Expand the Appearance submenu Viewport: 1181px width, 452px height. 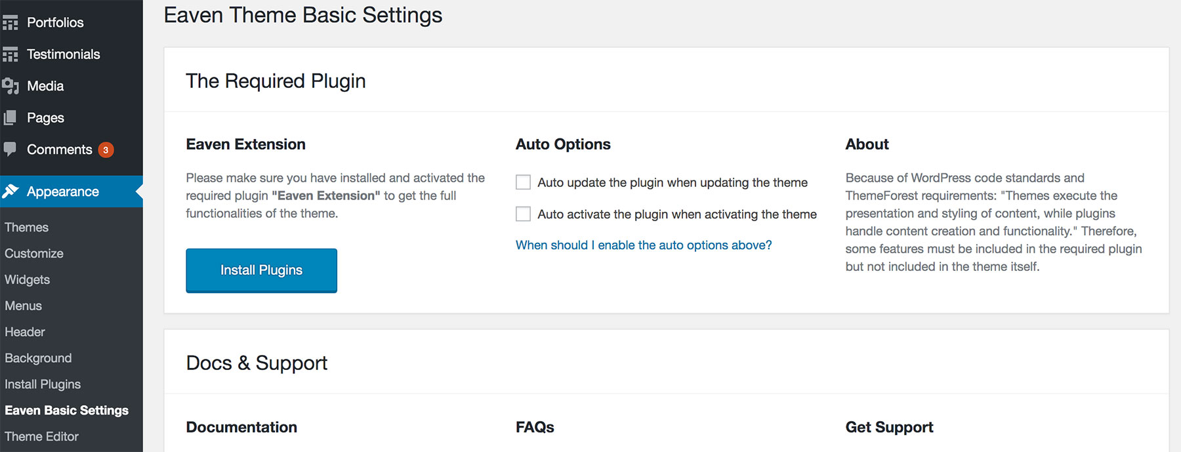point(62,192)
